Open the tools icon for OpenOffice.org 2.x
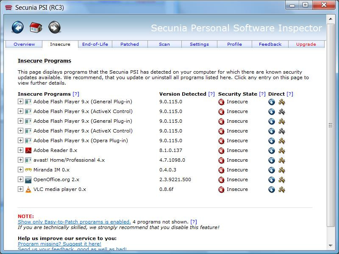This screenshot has height=254, width=339. pyautogui.click(x=282, y=179)
